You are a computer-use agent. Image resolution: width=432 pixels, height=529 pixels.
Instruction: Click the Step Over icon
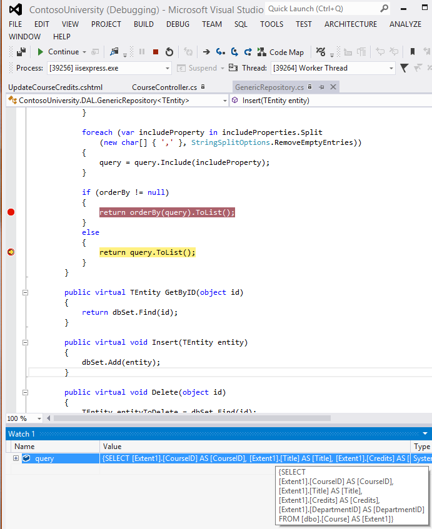234,52
